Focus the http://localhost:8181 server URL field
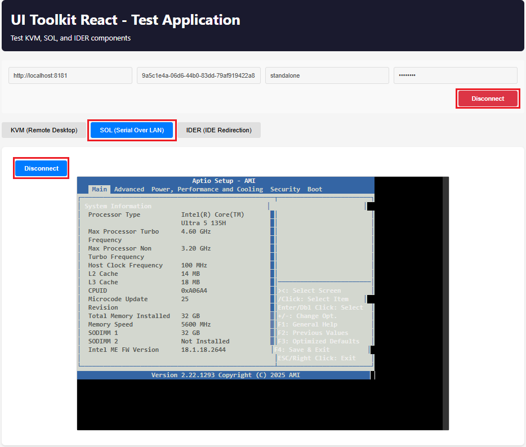526x447 pixels. point(70,75)
